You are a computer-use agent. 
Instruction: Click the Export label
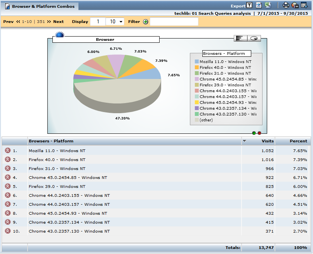click(x=238, y=6)
